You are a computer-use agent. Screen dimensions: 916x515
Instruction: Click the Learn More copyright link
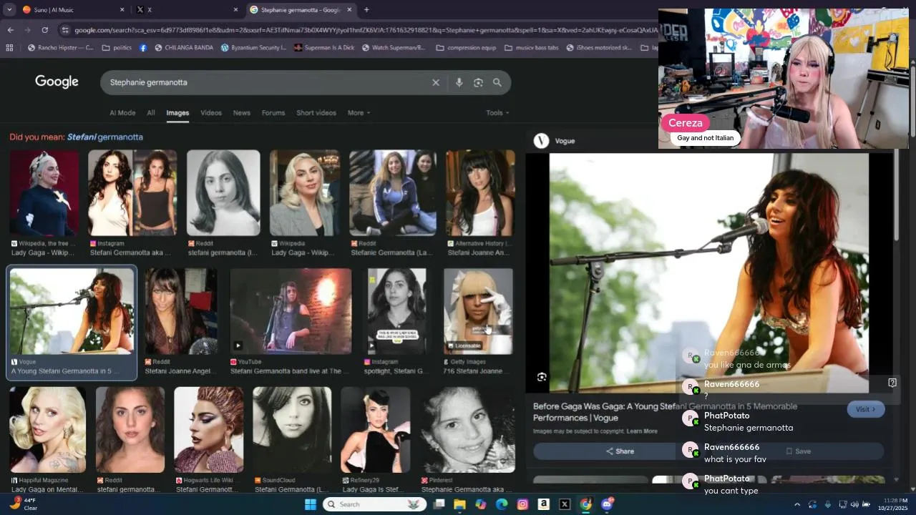tap(642, 431)
